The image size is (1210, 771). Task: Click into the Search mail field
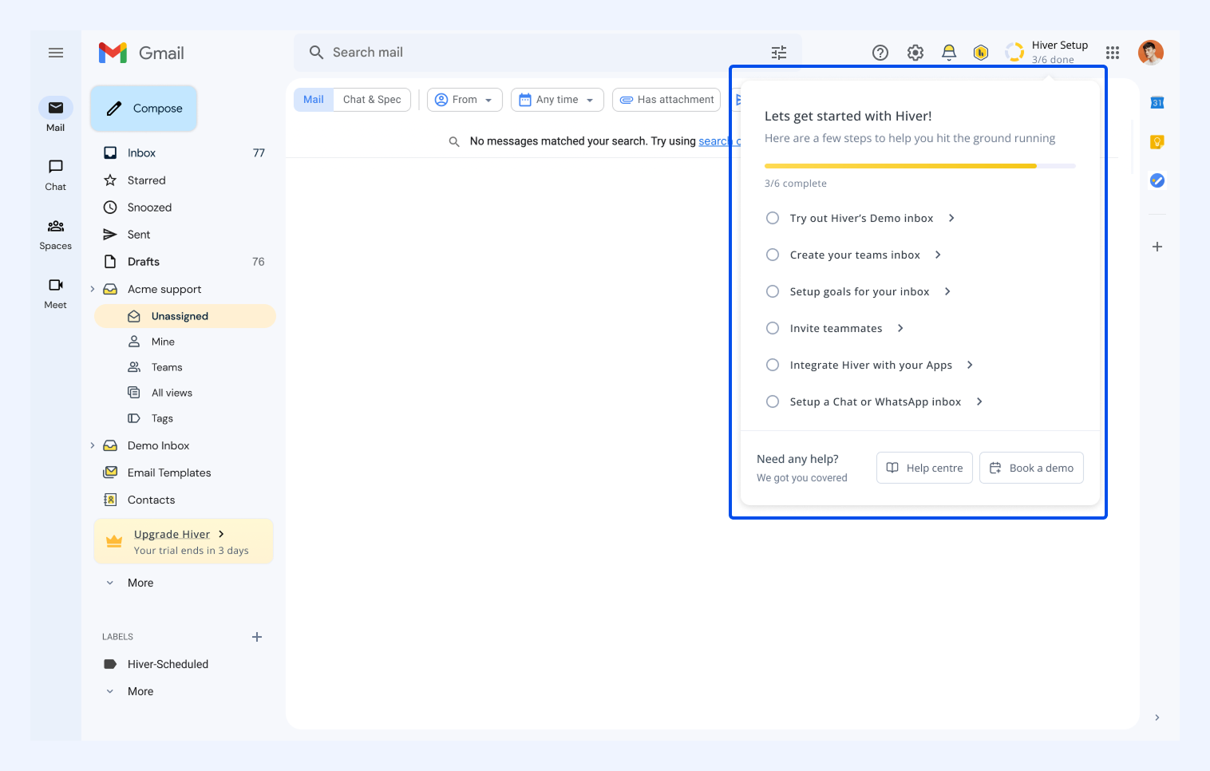[548, 53]
